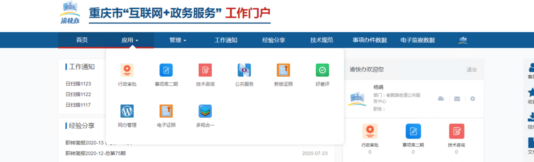Open the 日扫描1123 notification link

click(78, 84)
